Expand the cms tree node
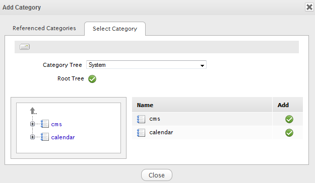Image resolution: width=315 pixels, height=183 pixels. coord(32,124)
